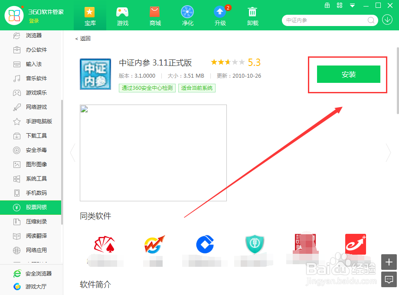This screenshot has width=399, height=295.
Task: Click the main content vertical scrollbar
Action: 398,80
